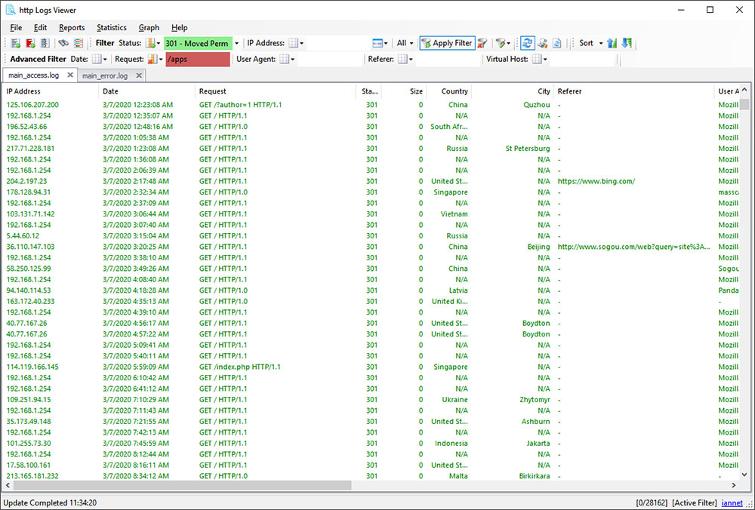Image resolution: width=755 pixels, height=510 pixels.
Task: Click the third log file toolbar icon
Action: 45,43
